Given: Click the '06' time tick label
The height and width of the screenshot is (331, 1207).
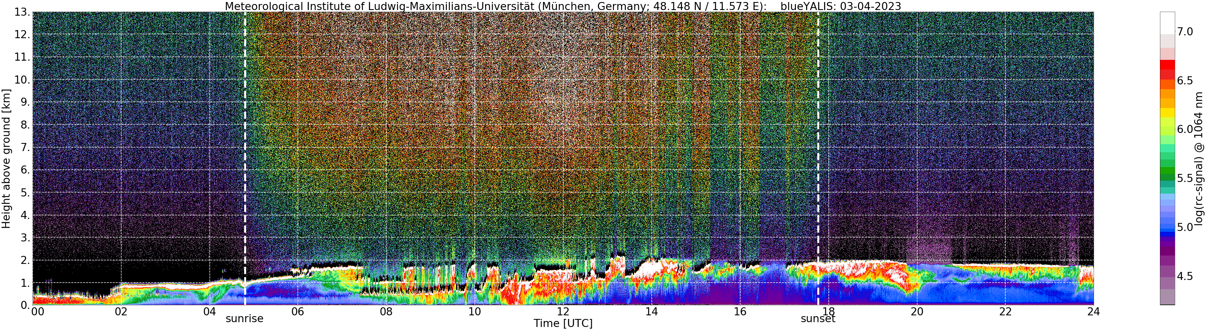Looking at the screenshot, I should point(298,311).
